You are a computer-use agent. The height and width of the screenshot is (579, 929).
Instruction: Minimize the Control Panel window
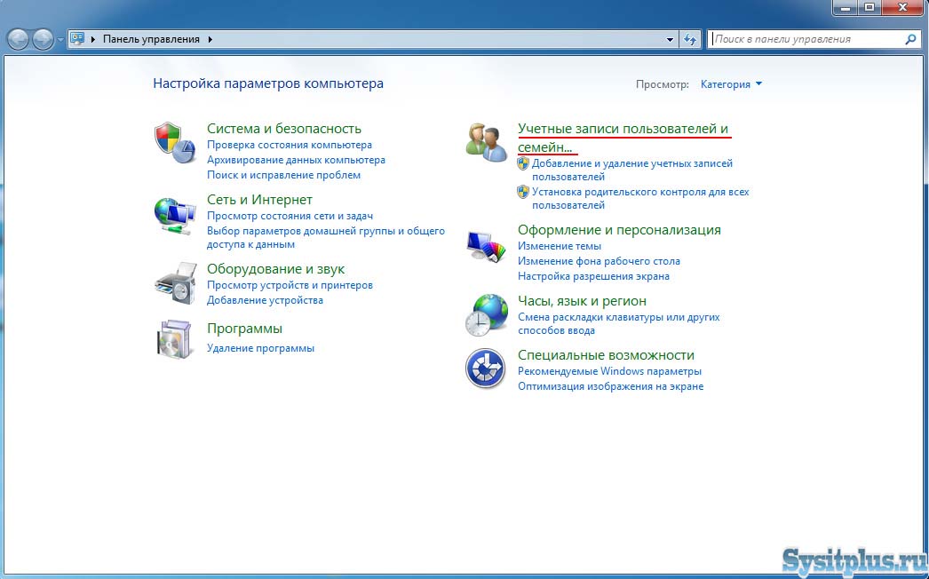[x=846, y=7]
